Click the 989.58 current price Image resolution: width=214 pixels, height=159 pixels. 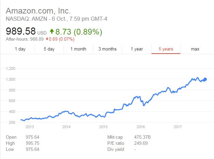pyautogui.click(x=21, y=32)
